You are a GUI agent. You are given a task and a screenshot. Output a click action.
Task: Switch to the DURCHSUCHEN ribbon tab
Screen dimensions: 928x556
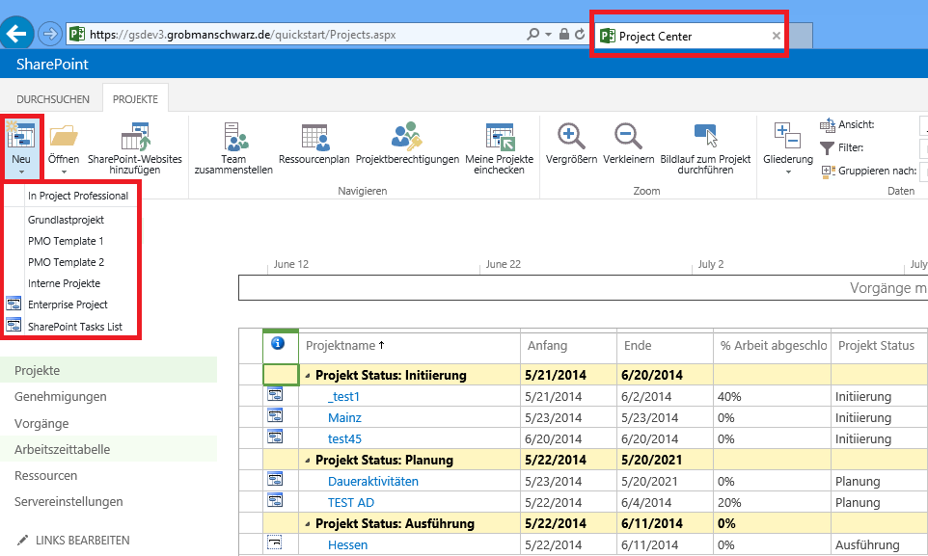pyautogui.click(x=53, y=99)
